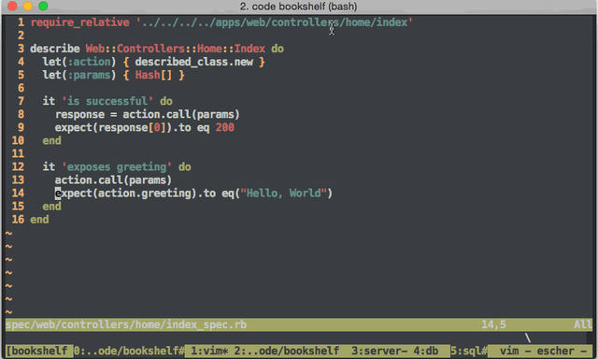Select tmux window 4:db
598x359 pixels.
coord(426,351)
